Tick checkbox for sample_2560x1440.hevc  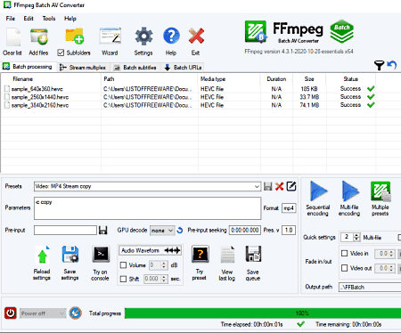(x=7, y=97)
